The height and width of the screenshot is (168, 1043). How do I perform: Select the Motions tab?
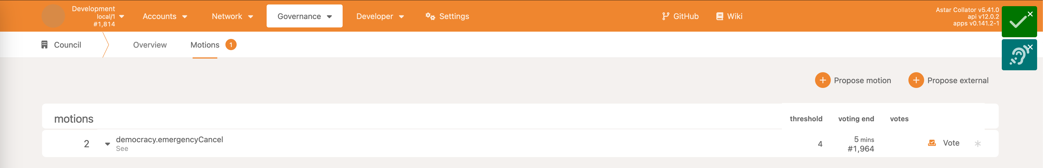pos(205,45)
